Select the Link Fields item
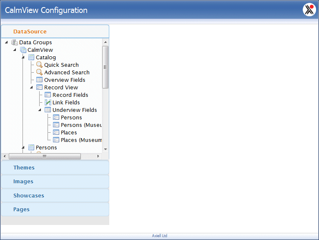This screenshot has width=319, height=240. (x=66, y=103)
